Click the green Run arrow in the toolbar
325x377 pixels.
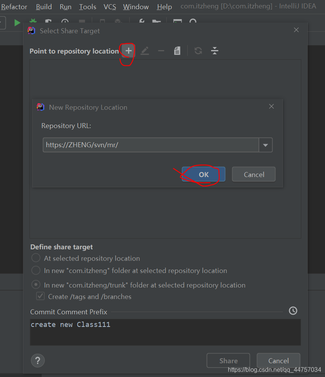pyautogui.click(x=17, y=22)
